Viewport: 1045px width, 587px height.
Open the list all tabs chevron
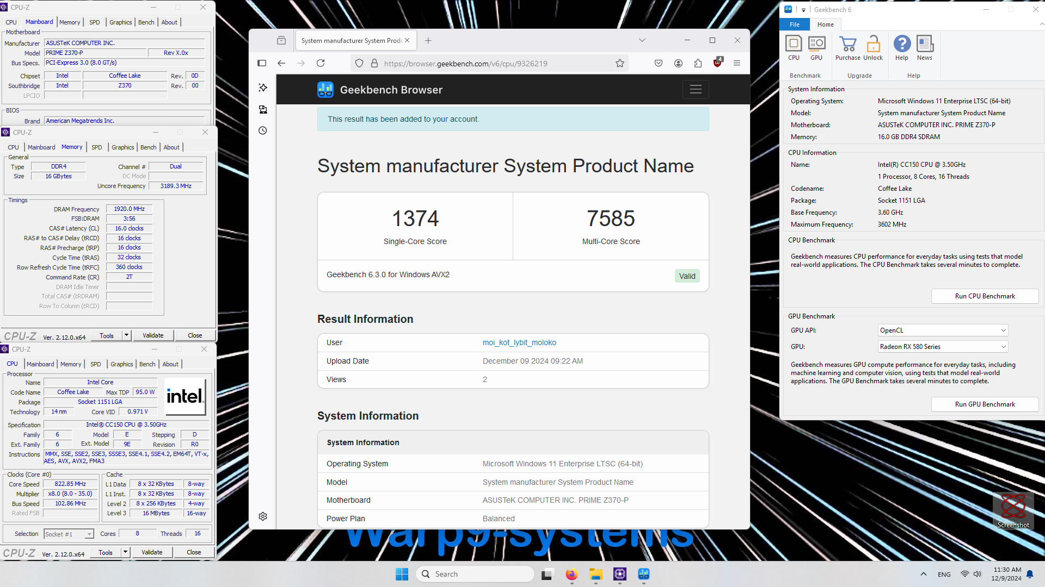pos(642,40)
